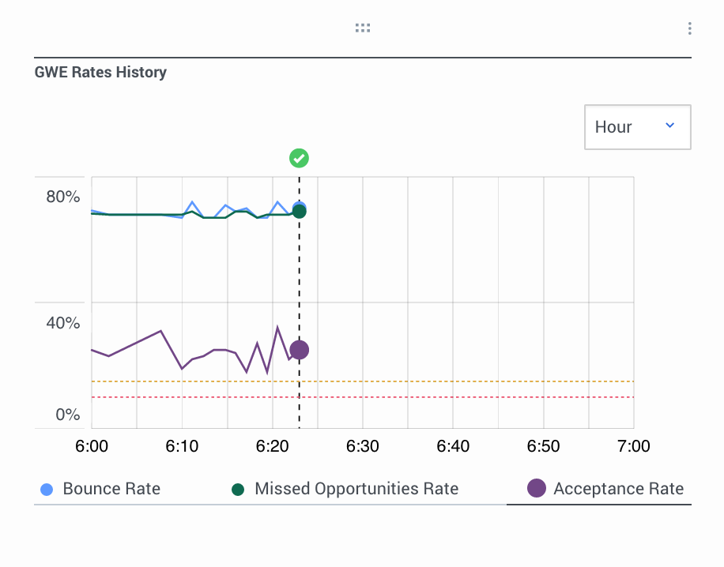The width and height of the screenshot is (724, 567).
Task: Click the 80% y-axis label
Action: pos(63,197)
